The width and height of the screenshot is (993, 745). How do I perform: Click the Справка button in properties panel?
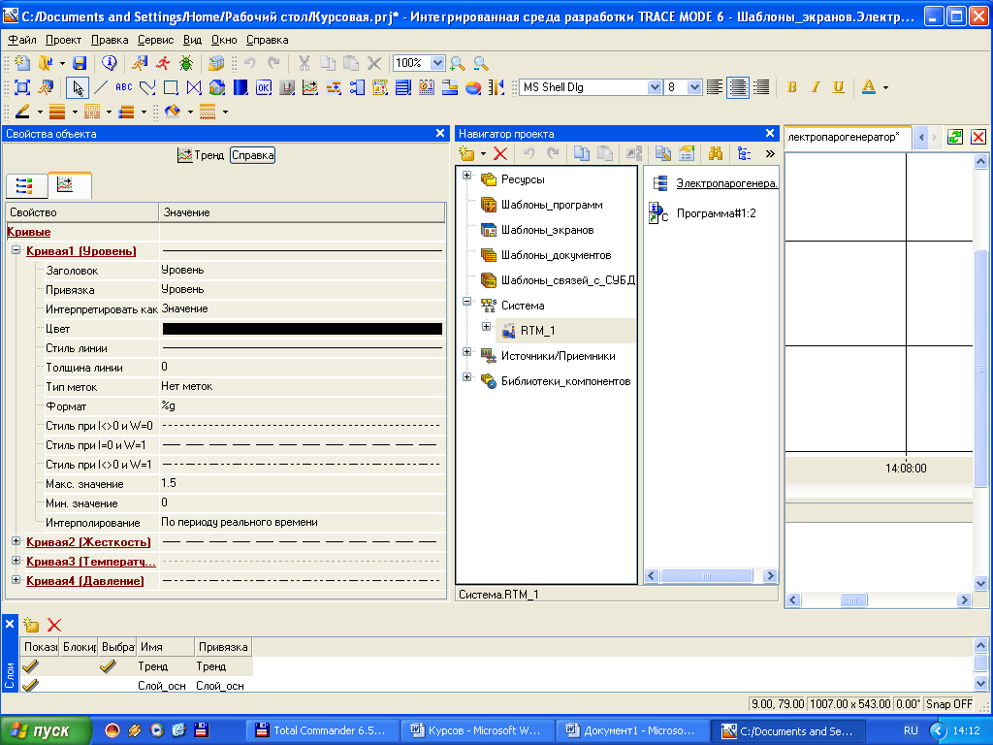tap(253, 155)
